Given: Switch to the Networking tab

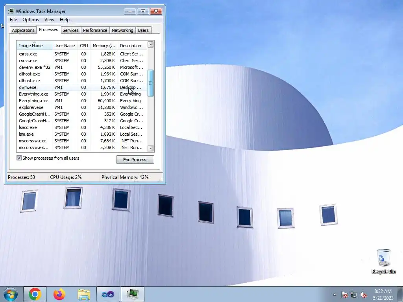Looking at the screenshot, I should pyautogui.click(x=122, y=30).
